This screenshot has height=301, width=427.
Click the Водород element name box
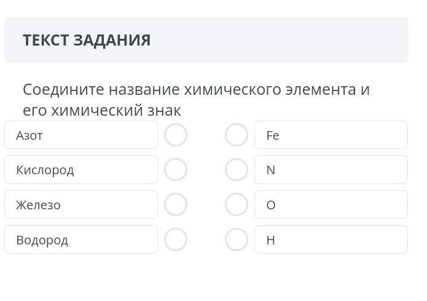point(81,240)
